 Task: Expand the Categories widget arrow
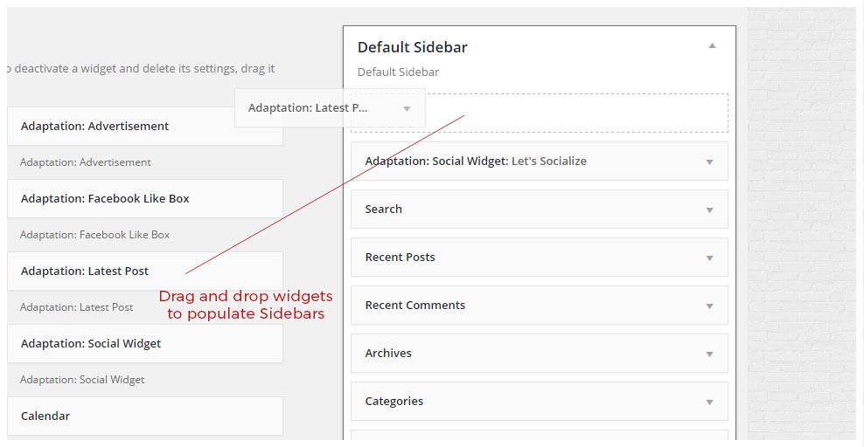click(x=709, y=402)
